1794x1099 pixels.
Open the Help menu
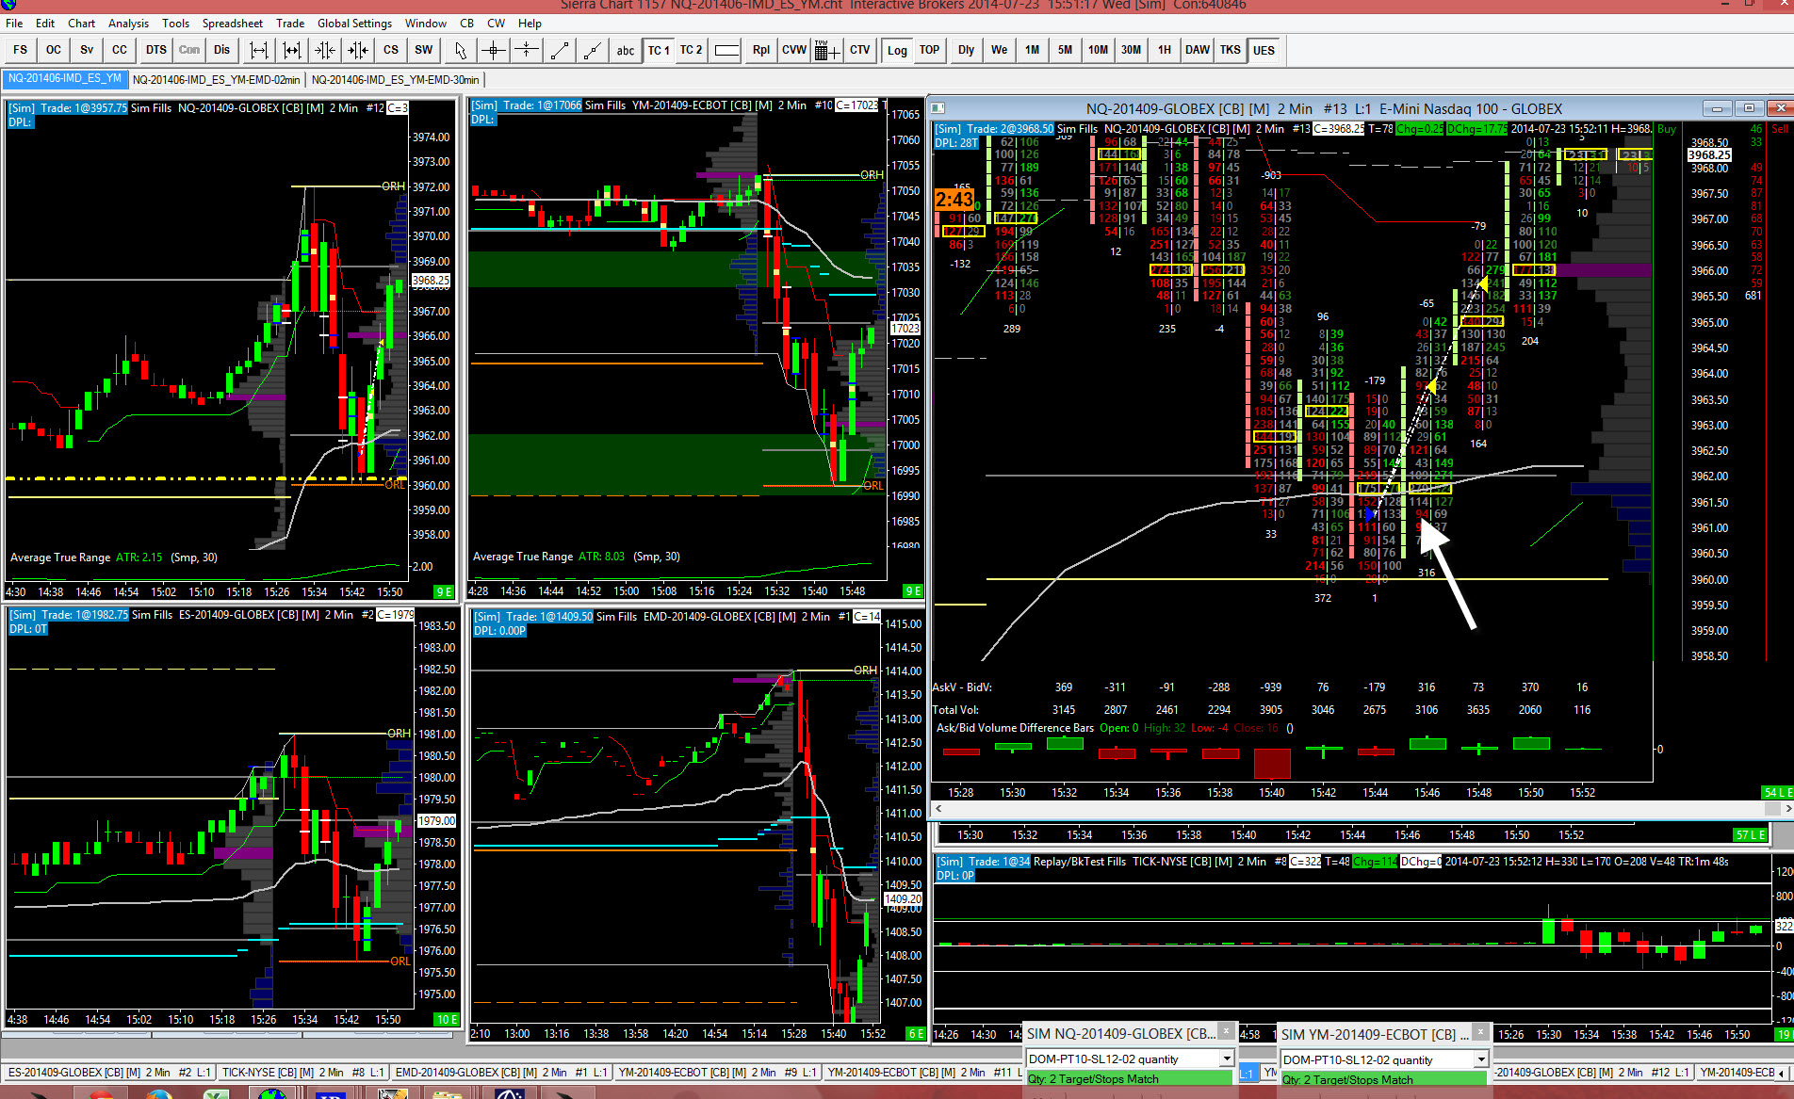click(530, 23)
